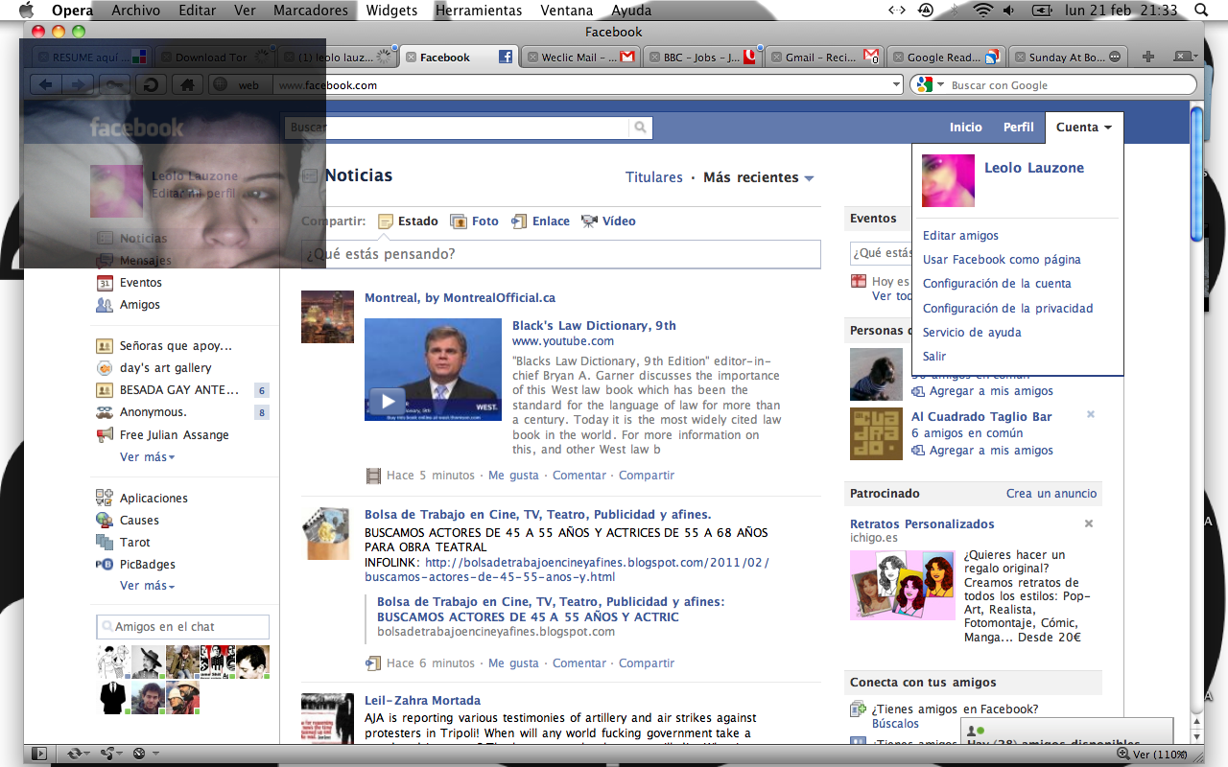Click the browser Home button
Viewport: 1228px width, 767px height.
click(x=188, y=85)
